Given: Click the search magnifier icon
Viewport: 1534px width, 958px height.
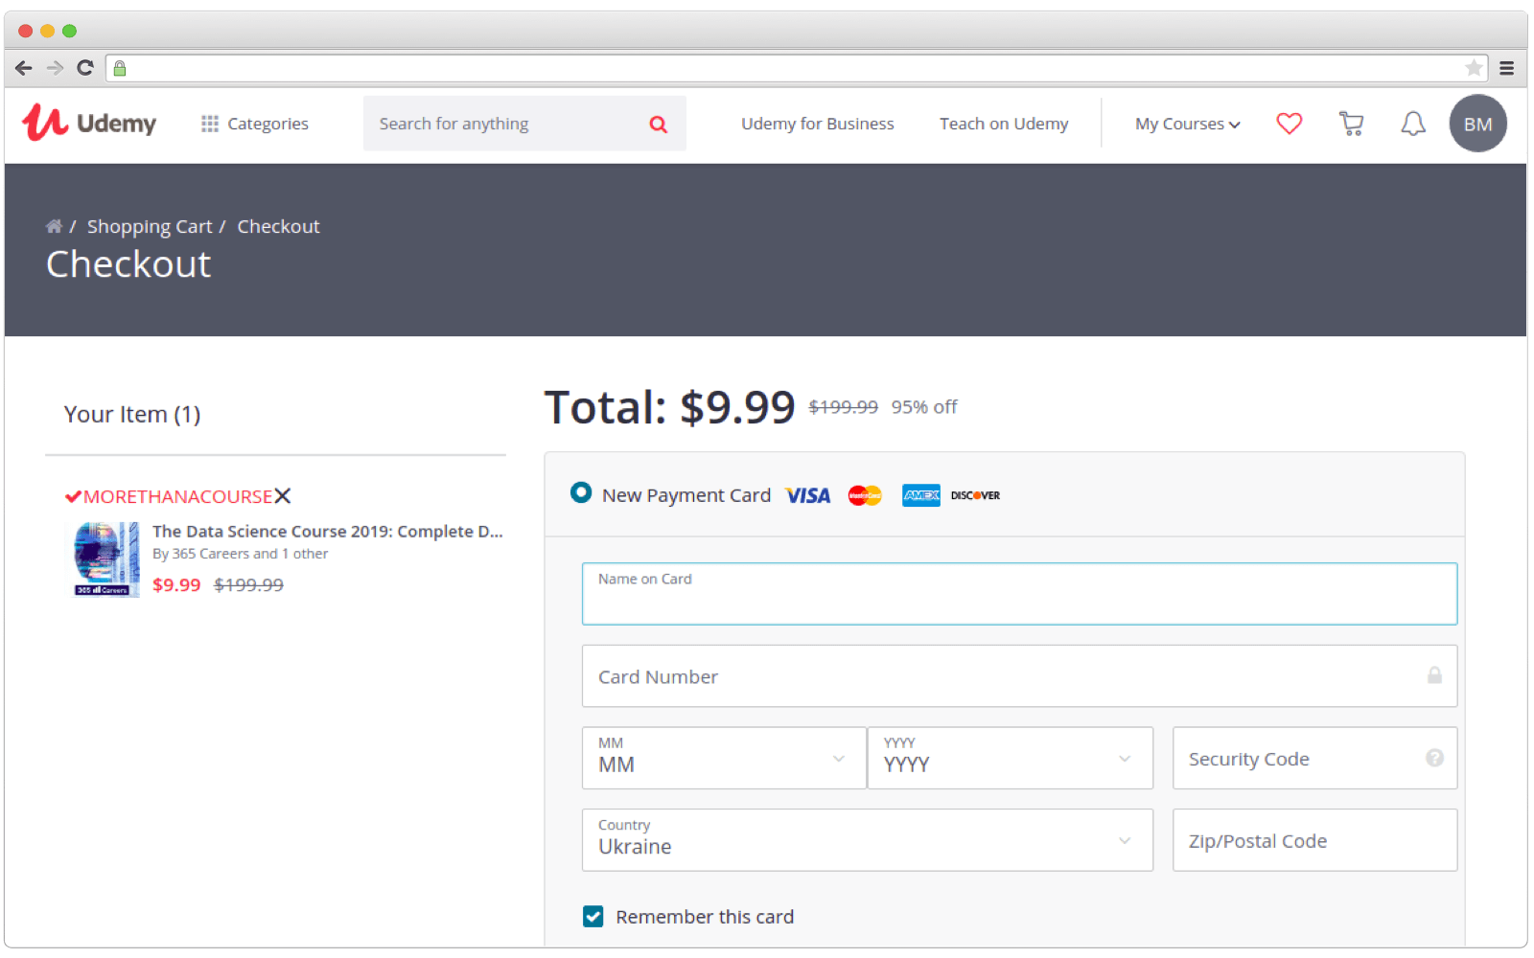Looking at the screenshot, I should tap(658, 124).
